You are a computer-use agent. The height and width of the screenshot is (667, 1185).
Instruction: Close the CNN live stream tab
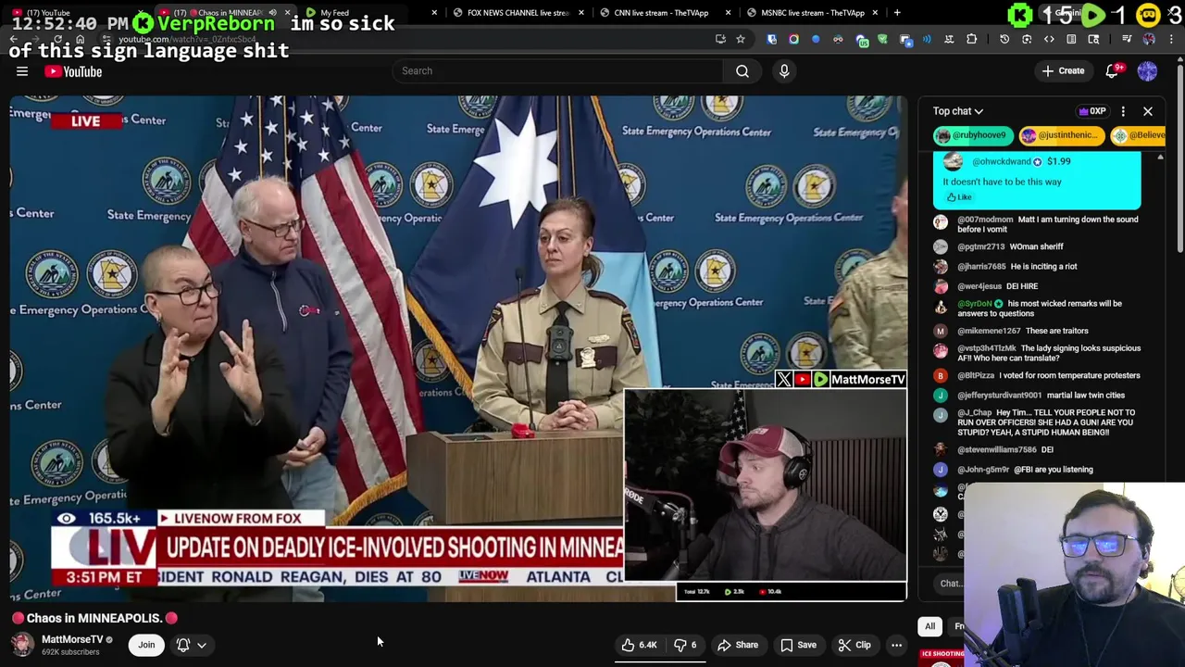pos(729,13)
